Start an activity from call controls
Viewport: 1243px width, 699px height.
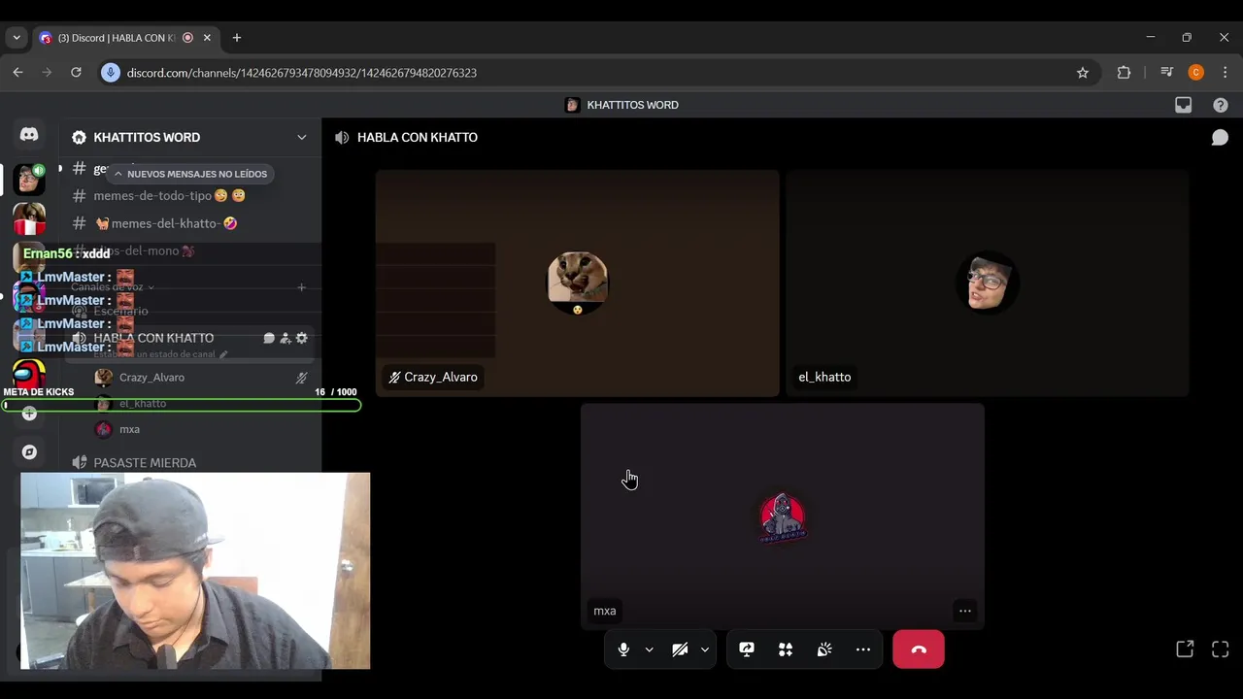[x=786, y=649]
